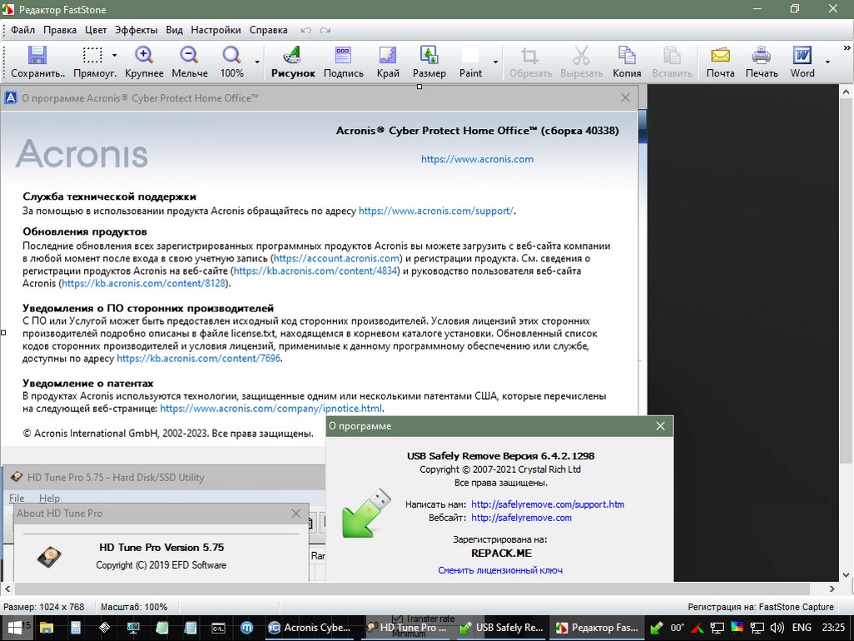This screenshot has width=854, height=641.
Task: Switch to USB Safely Remove taskbar button
Action: point(501,628)
